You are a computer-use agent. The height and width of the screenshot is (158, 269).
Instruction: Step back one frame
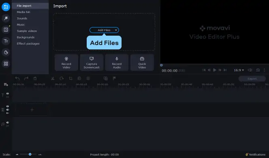(x=209, y=70)
